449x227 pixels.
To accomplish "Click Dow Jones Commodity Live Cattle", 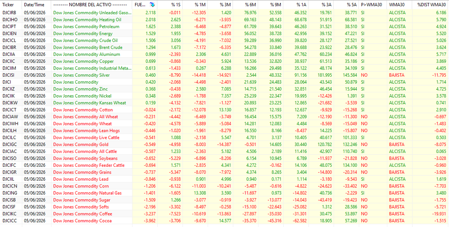I will click(x=87, y=137).
